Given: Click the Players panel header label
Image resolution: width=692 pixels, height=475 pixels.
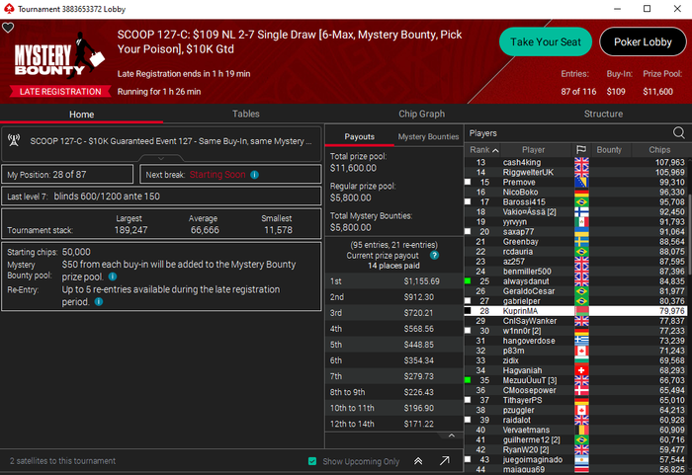Looking at the screenshot, I should click(x=482, y=133).
